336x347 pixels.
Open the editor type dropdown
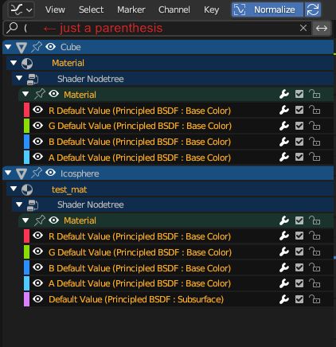click(x=21, y=10)
